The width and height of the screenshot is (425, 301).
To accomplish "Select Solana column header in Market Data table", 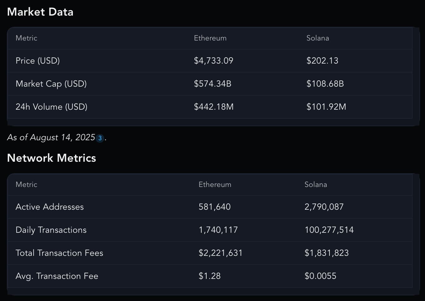I will tap(318, 38).
